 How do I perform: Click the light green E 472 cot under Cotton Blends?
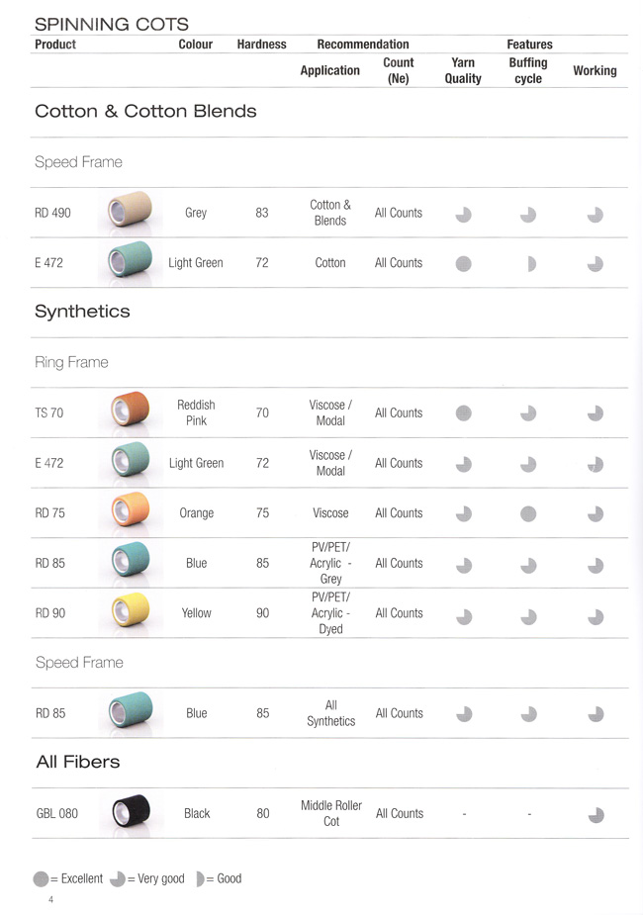pyautogui.click(x=131, y=260)
